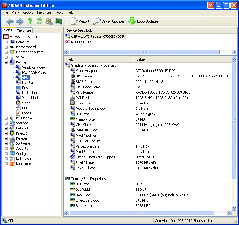Collapse the Display tree node
239x225 pixels.
pyautogui.click(x=6, y=62)
